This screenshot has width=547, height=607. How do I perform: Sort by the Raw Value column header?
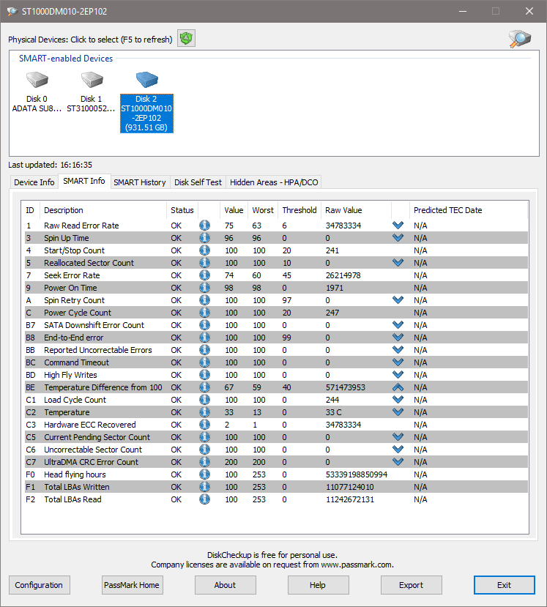click(x=356, y=210)
